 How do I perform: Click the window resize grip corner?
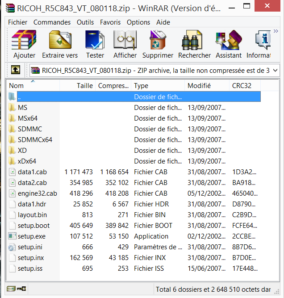point(277,291)
